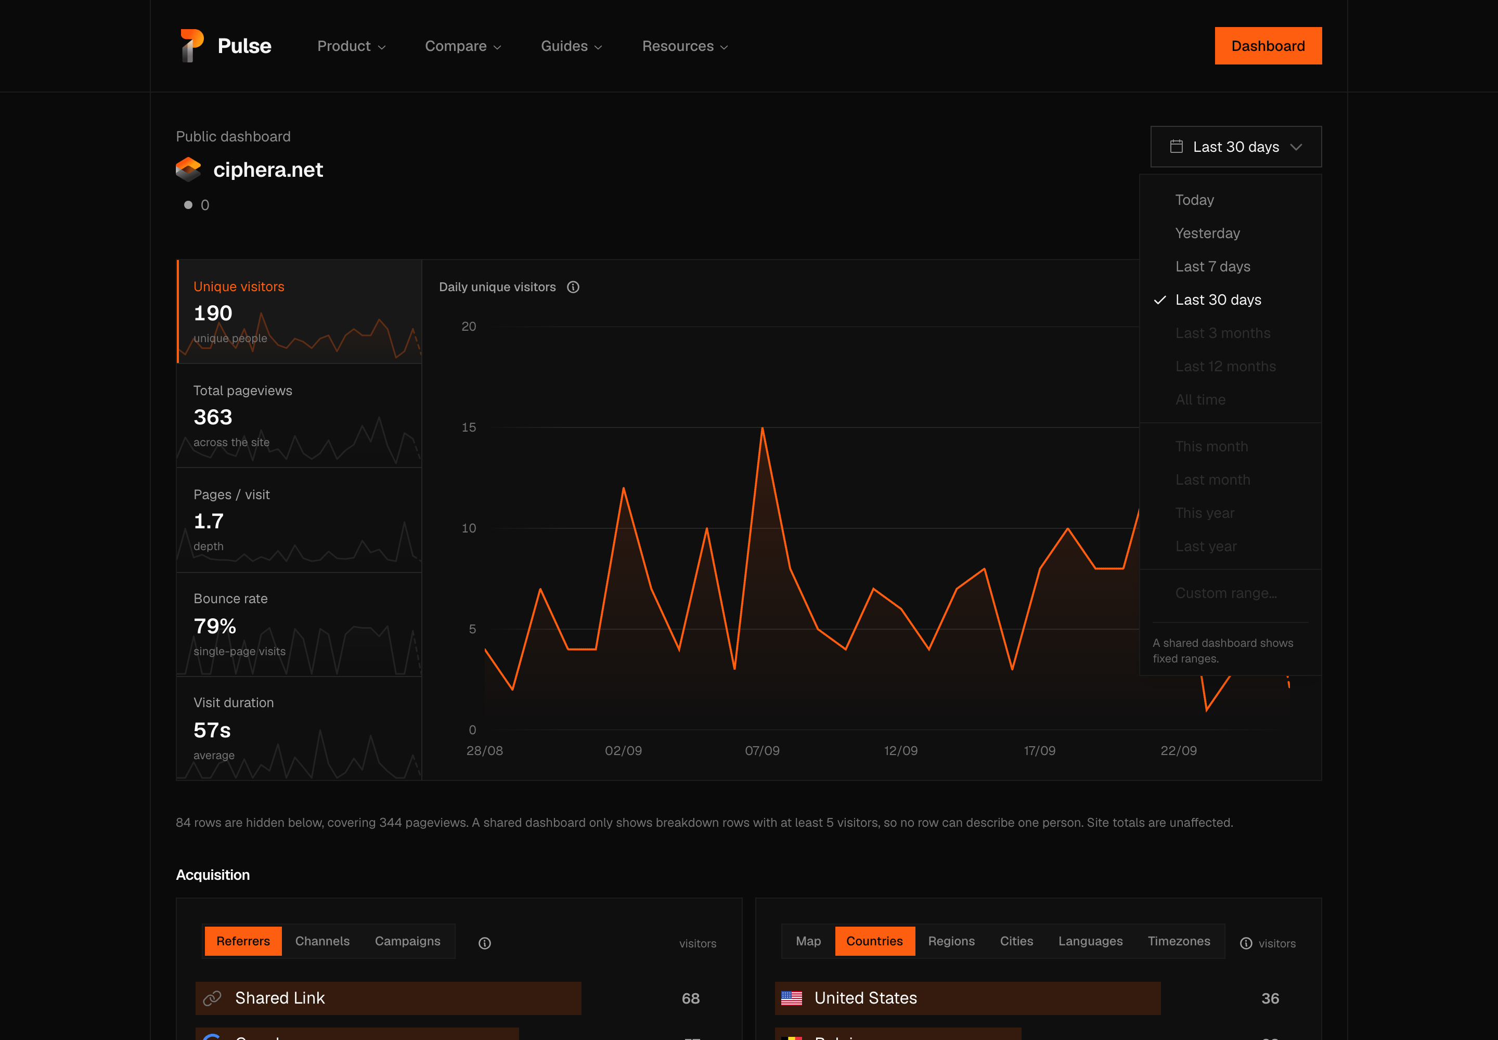Switch to the Timezones tab
This screenshot has height=1040, width=1498.
pos(1179,941)
